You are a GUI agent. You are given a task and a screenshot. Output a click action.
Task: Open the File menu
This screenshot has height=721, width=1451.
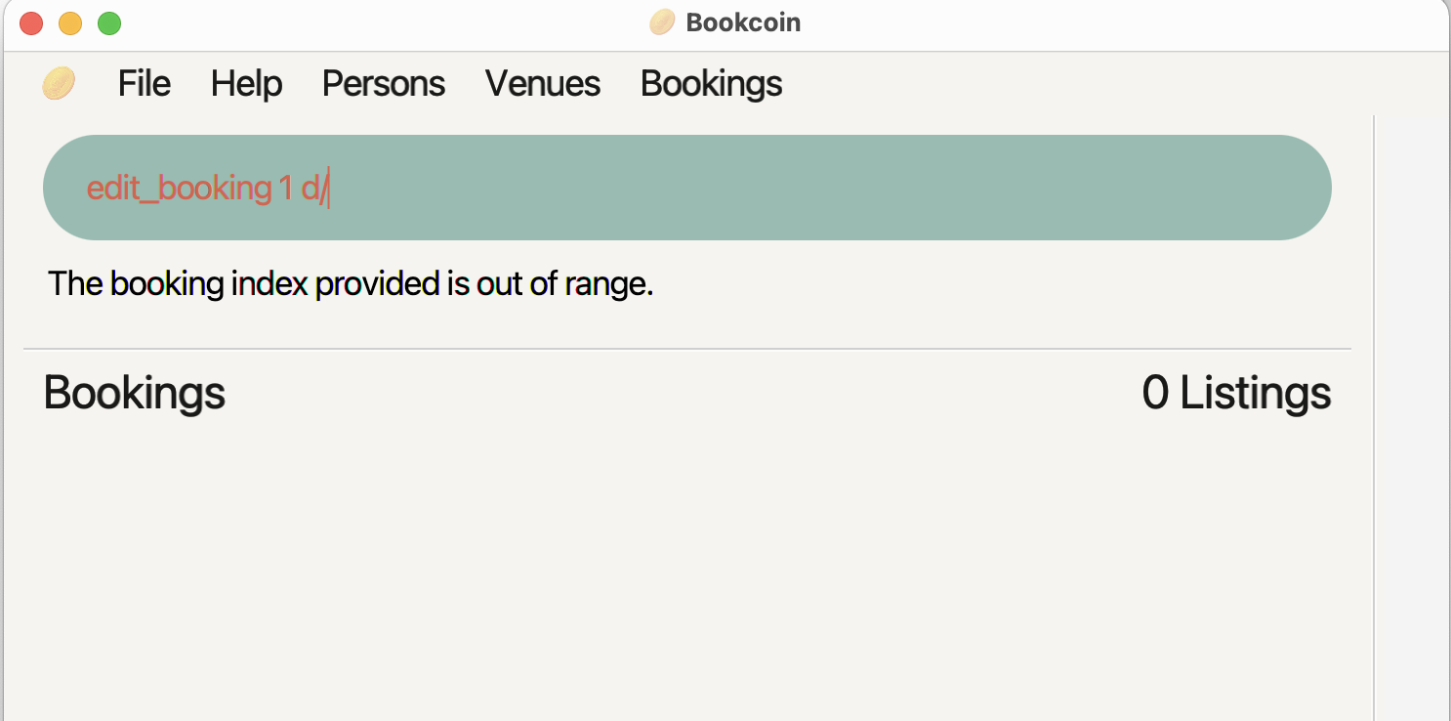coord(145,83)
